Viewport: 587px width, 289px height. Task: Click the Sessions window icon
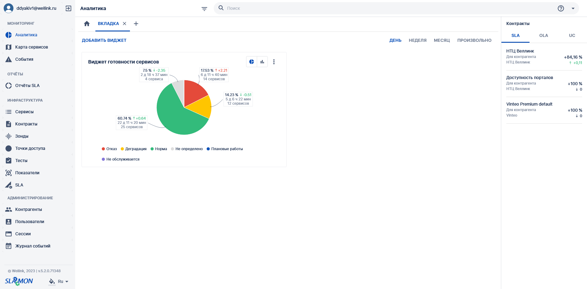coord(9,234)
